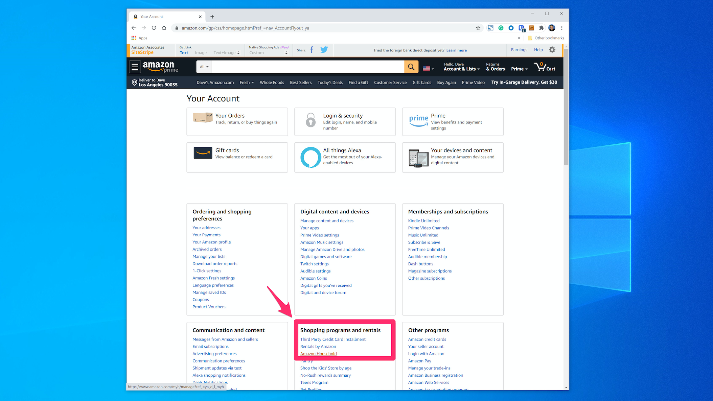Open Kindle Unlimited link
Screen dimensions: 713x401
click(x=424, y=221)
